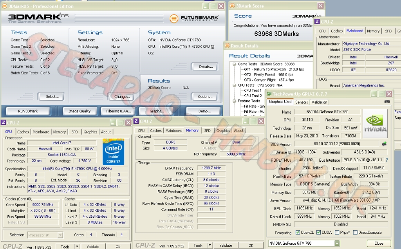Click the Filtering & AA button
Viewport: 401px width, 249px height.
[x=119, y=111]
